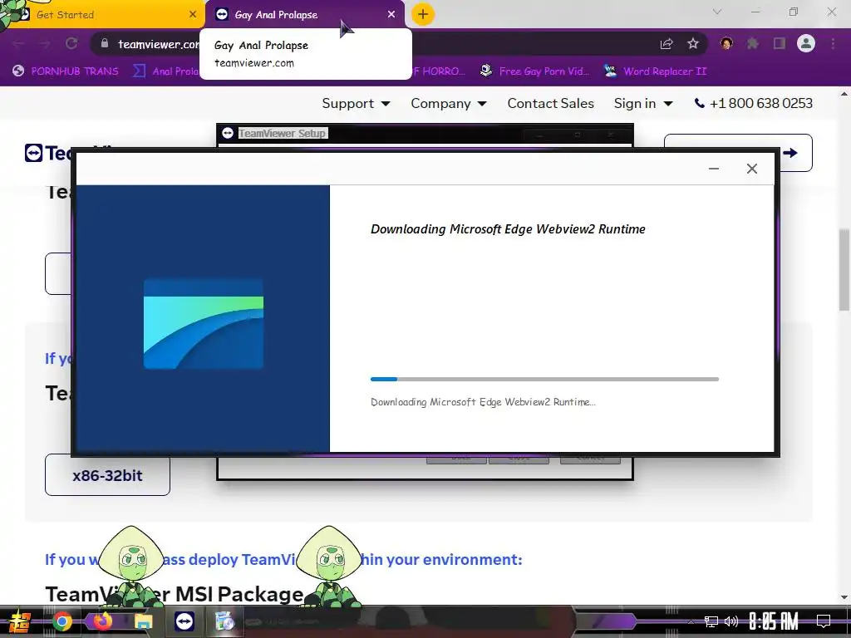Expand the Company menu
The width and height of the screenshot is (851, 638).
[x=448, y=103]
